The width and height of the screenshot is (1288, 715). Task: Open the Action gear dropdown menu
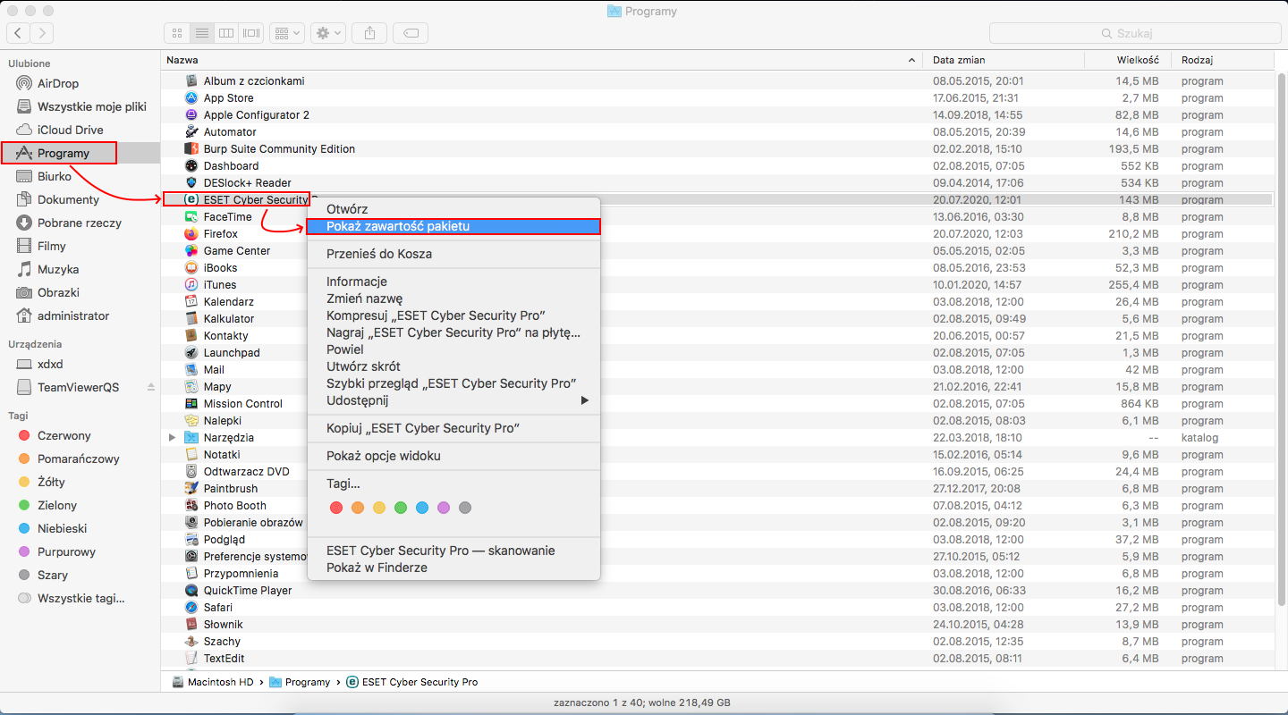(x=327, y=33)
